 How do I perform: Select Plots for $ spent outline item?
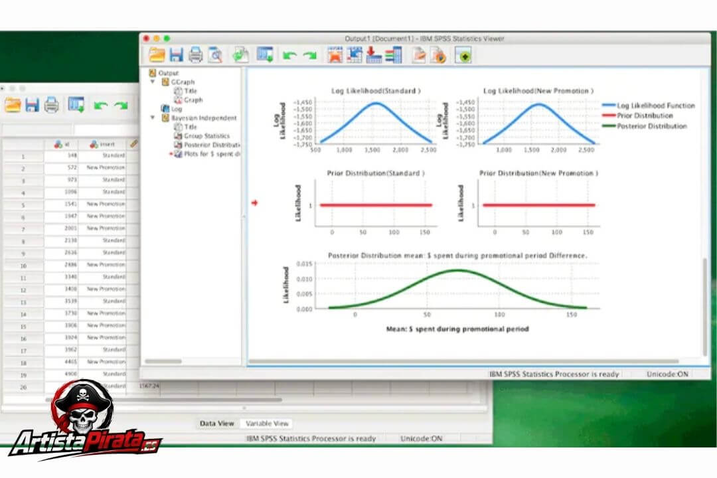[212, 154]
